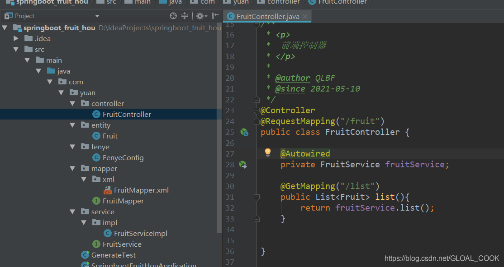
Task: Click the FenyeConfig class icon
Action: point(96,157)
